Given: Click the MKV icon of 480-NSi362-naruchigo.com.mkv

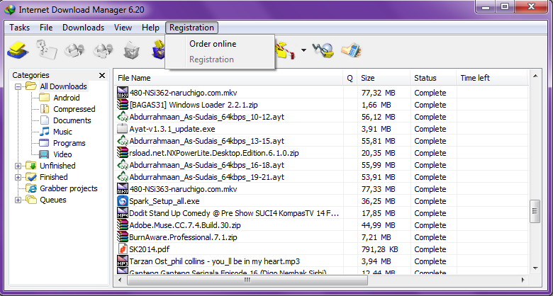Looking at the screenshot, I should (123, 93).
